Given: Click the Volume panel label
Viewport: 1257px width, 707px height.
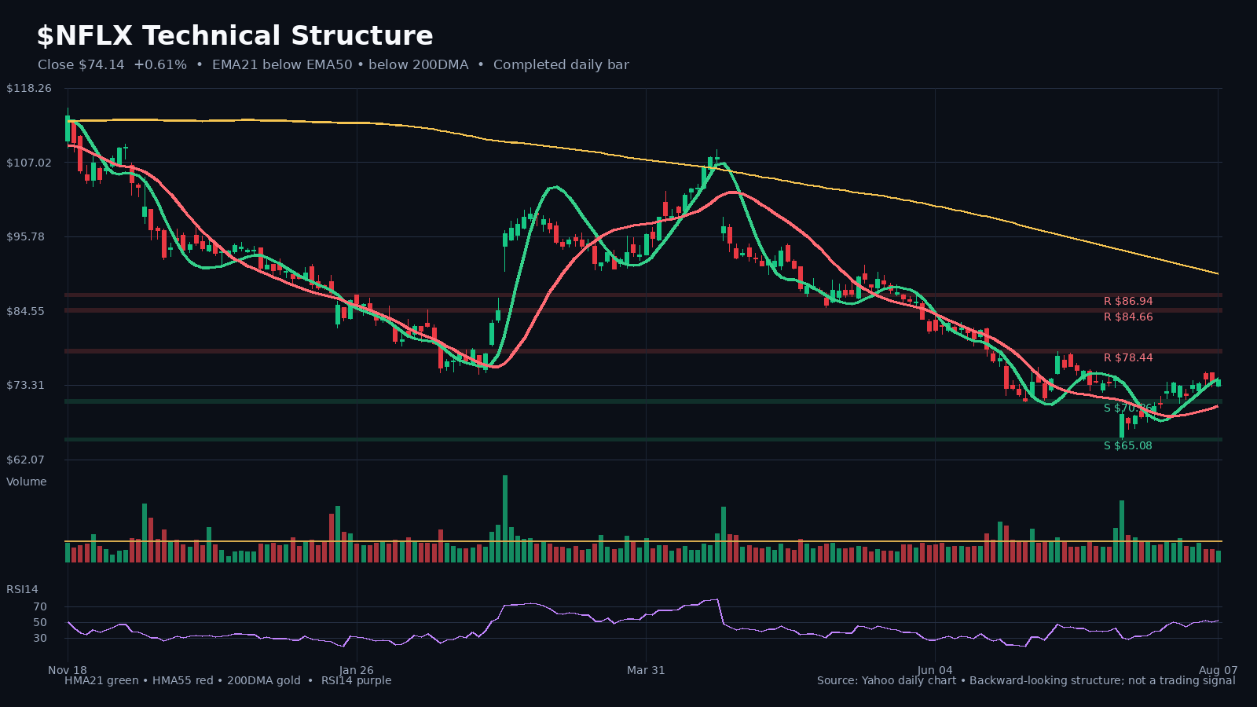Looking at the screenshot, I should [27, 482].
